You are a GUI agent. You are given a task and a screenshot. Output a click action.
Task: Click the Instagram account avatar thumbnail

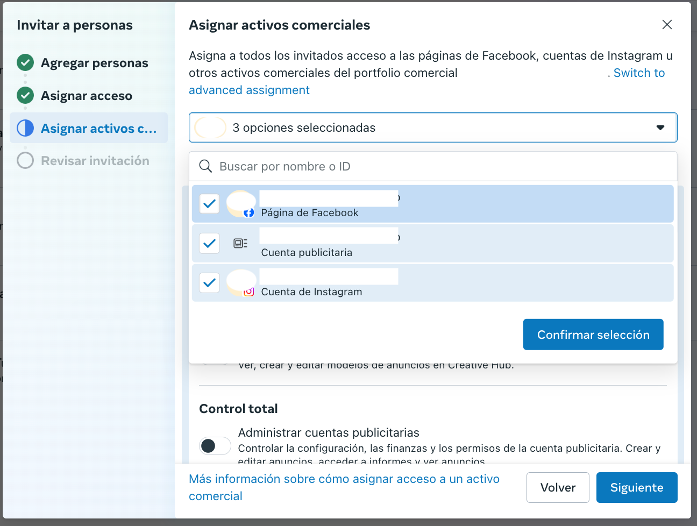pyautogui.click(x=240, y=283)
